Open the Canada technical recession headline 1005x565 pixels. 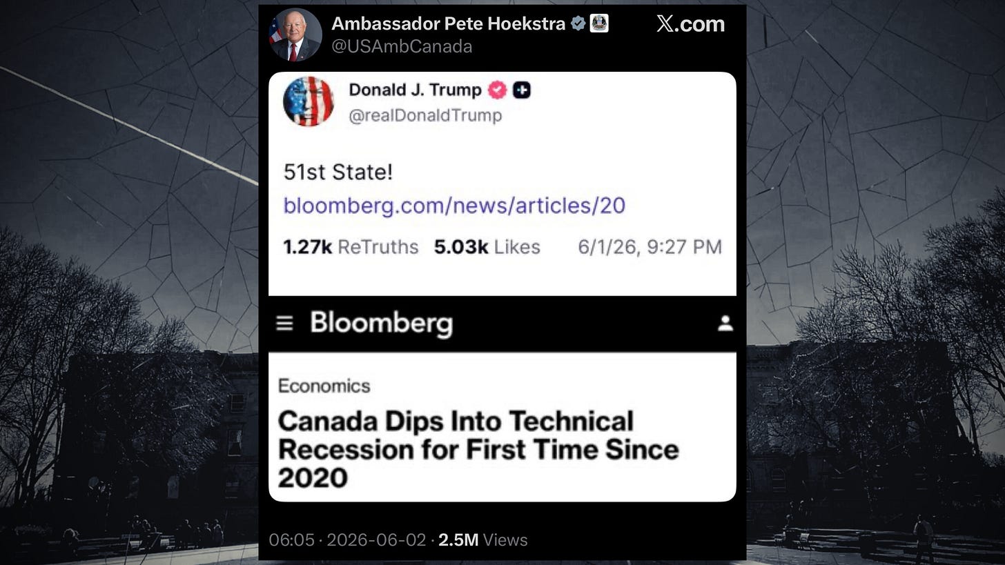tap(478, 449)
